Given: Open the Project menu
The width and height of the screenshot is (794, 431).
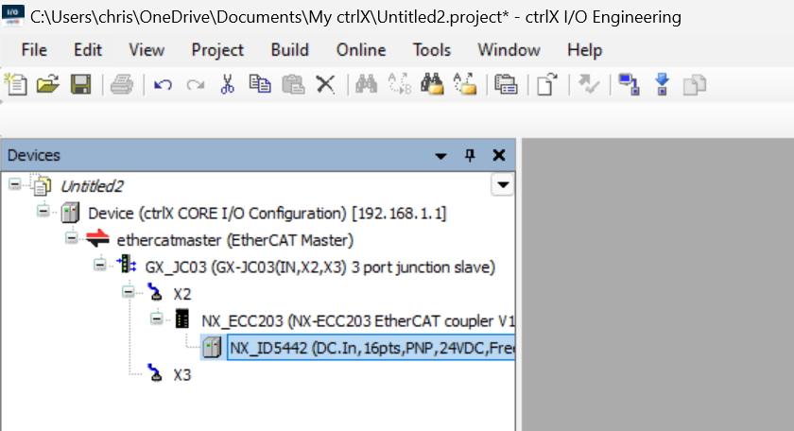Looking at the screenshot, I should pos(217,50).
